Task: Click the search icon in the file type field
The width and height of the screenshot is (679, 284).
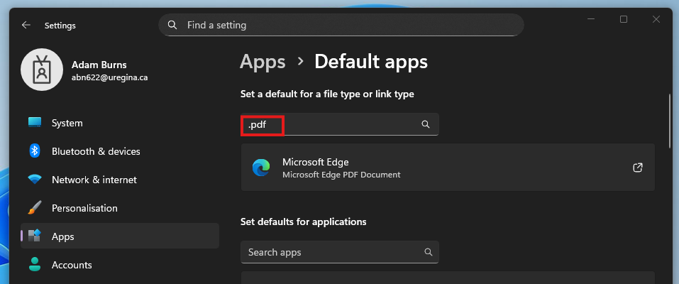Action: pos(426,124)
